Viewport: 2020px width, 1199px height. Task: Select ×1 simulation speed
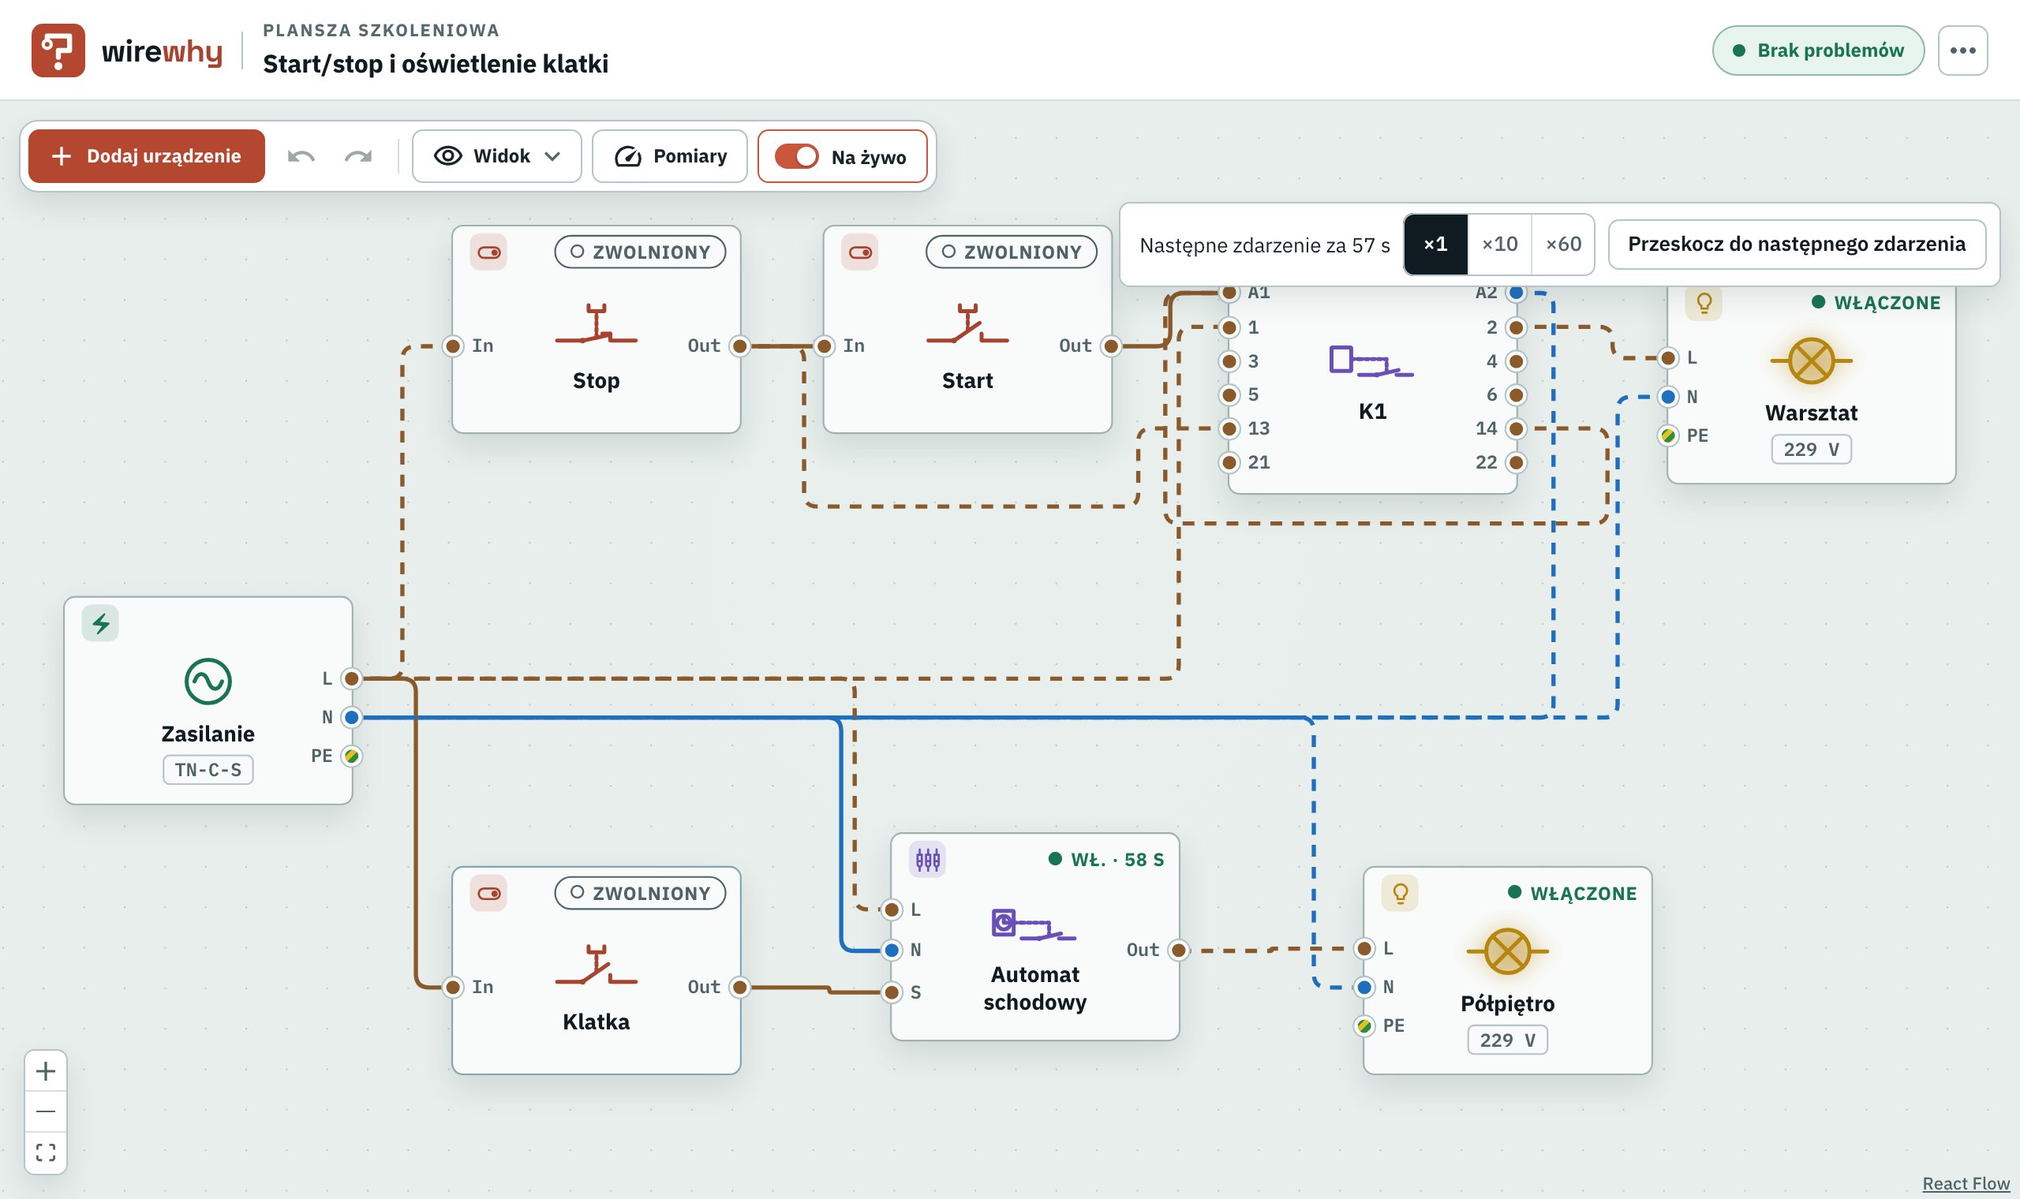tap(1435, 244)
